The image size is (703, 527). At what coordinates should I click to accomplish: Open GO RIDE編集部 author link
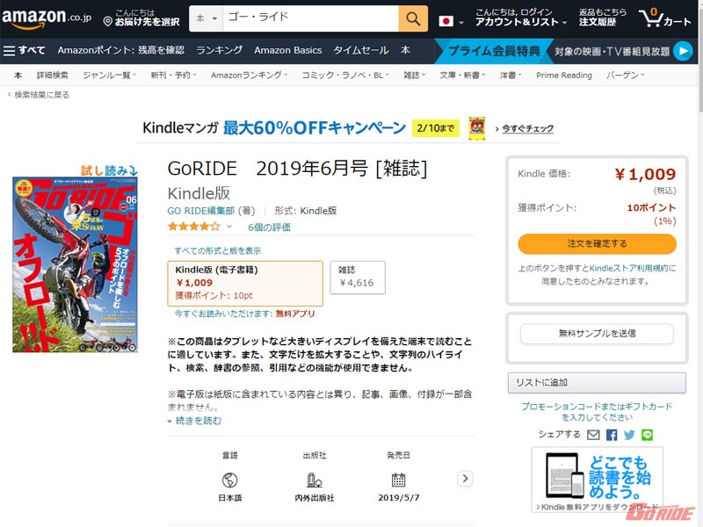click(x=201, y=211)
